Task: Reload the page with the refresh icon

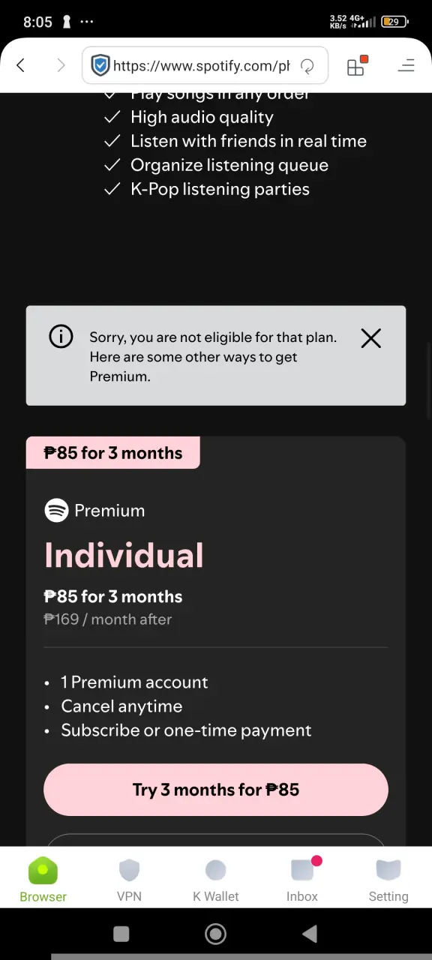Action: (x=307, y=66)
